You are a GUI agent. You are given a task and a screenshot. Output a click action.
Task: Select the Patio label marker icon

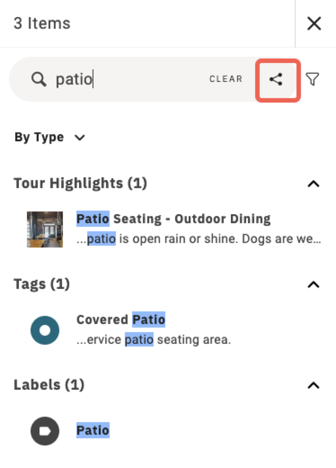[x=45, y=431]
